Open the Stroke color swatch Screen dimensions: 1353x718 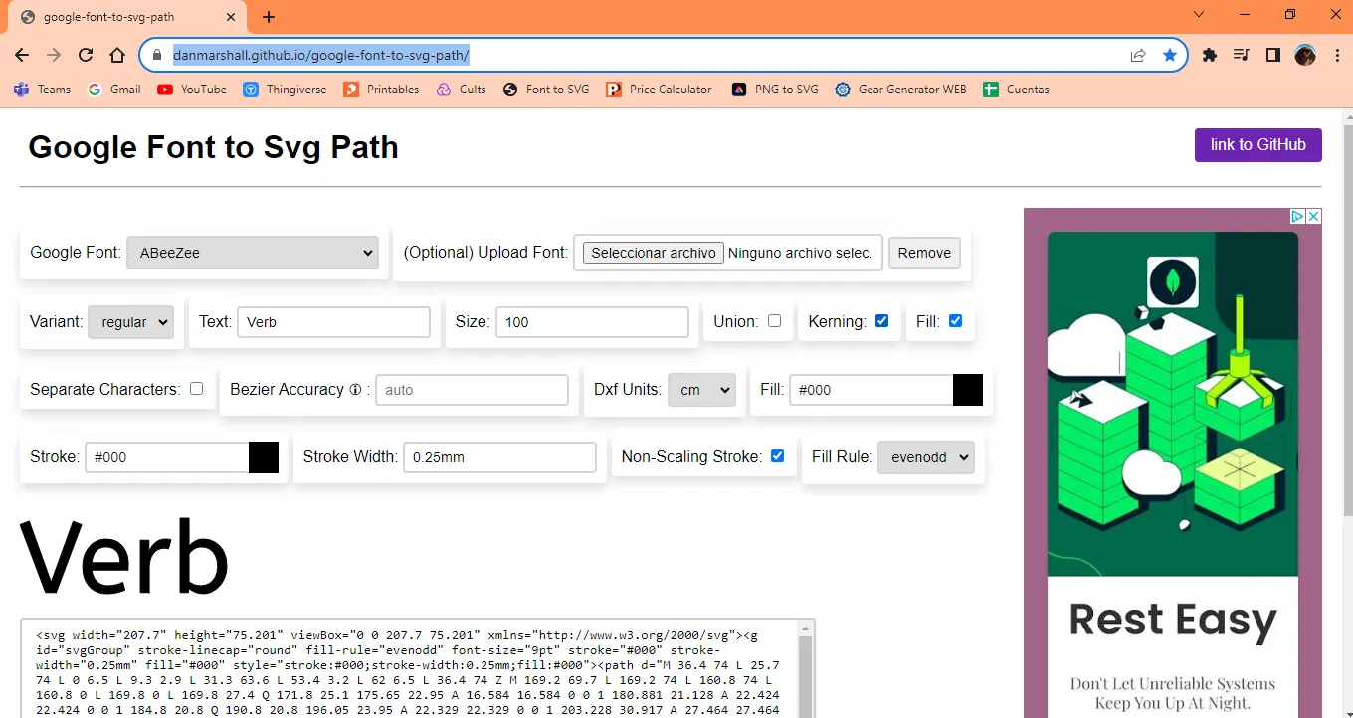(264, 457)
